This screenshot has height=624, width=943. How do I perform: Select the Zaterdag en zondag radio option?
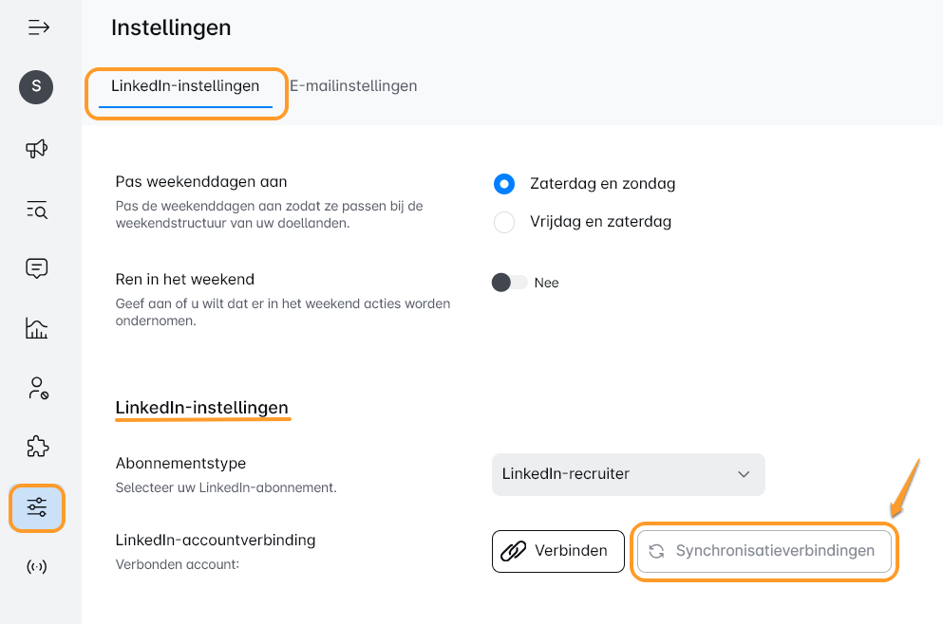point(504,184)
